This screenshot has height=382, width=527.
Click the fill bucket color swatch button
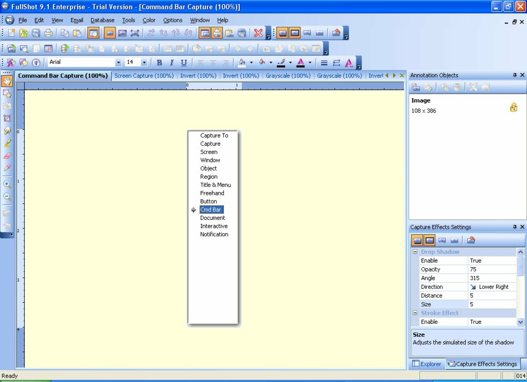point(242,63)
